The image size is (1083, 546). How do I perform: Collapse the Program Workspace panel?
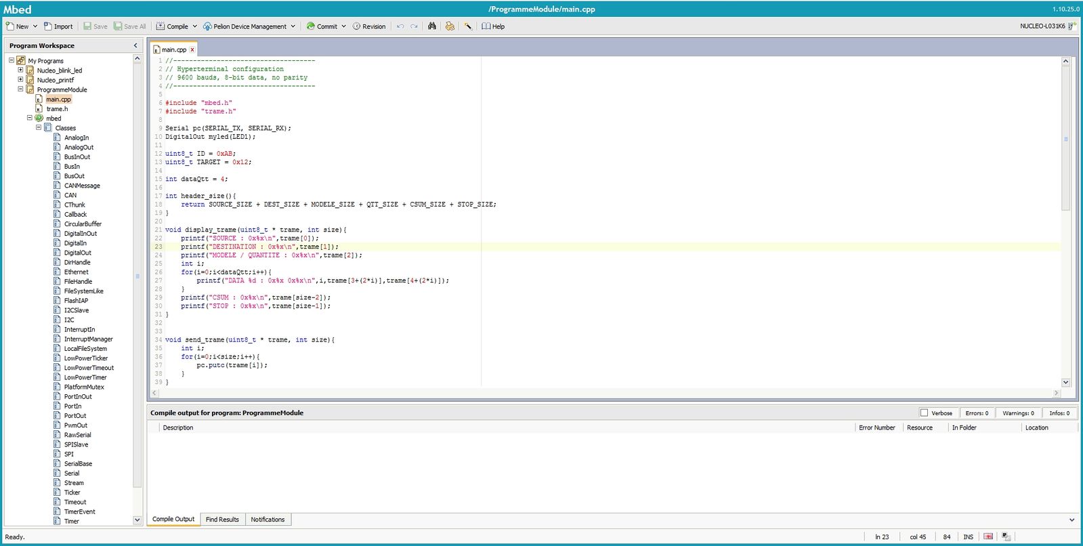click(135, 45)
